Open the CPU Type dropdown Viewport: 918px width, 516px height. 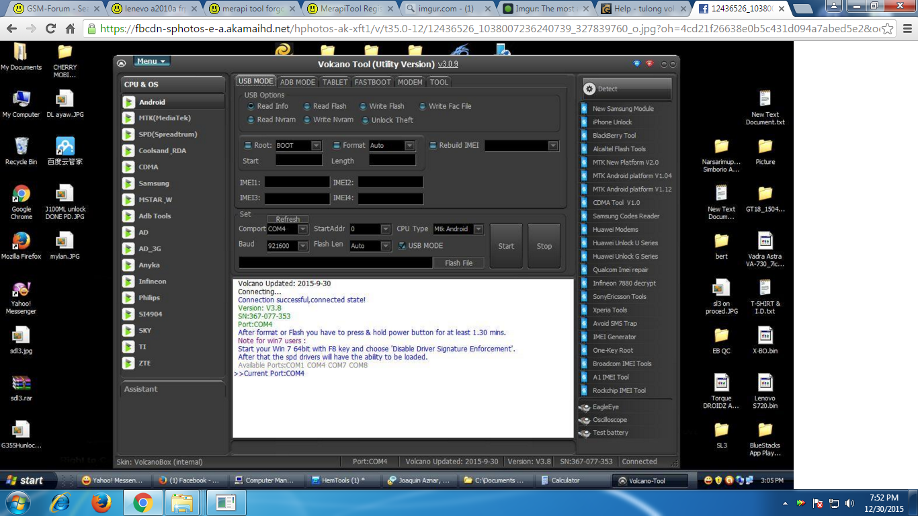pyautogui.click(x=478, y=229)
